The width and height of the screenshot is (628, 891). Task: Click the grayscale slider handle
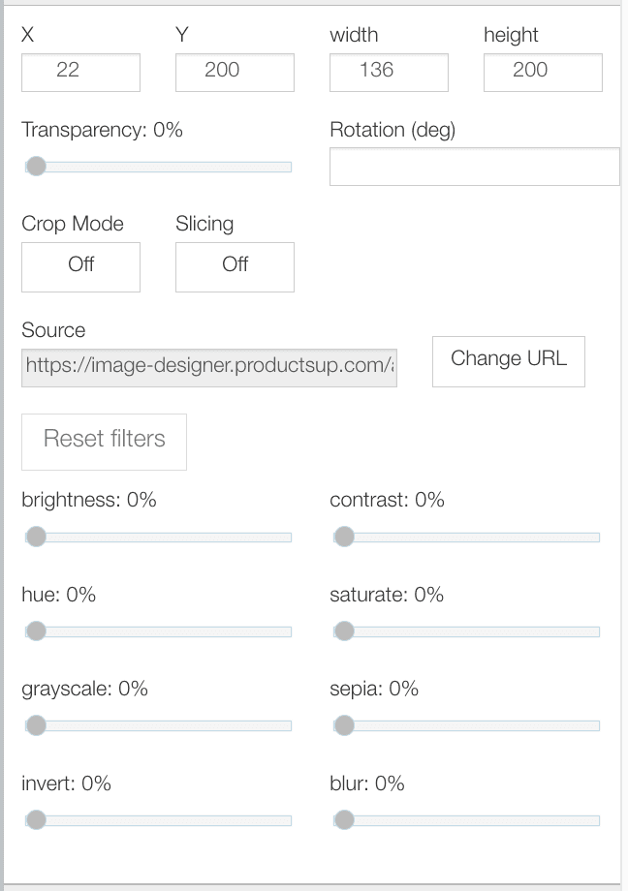pyautogui.click(x=36, y=725)
